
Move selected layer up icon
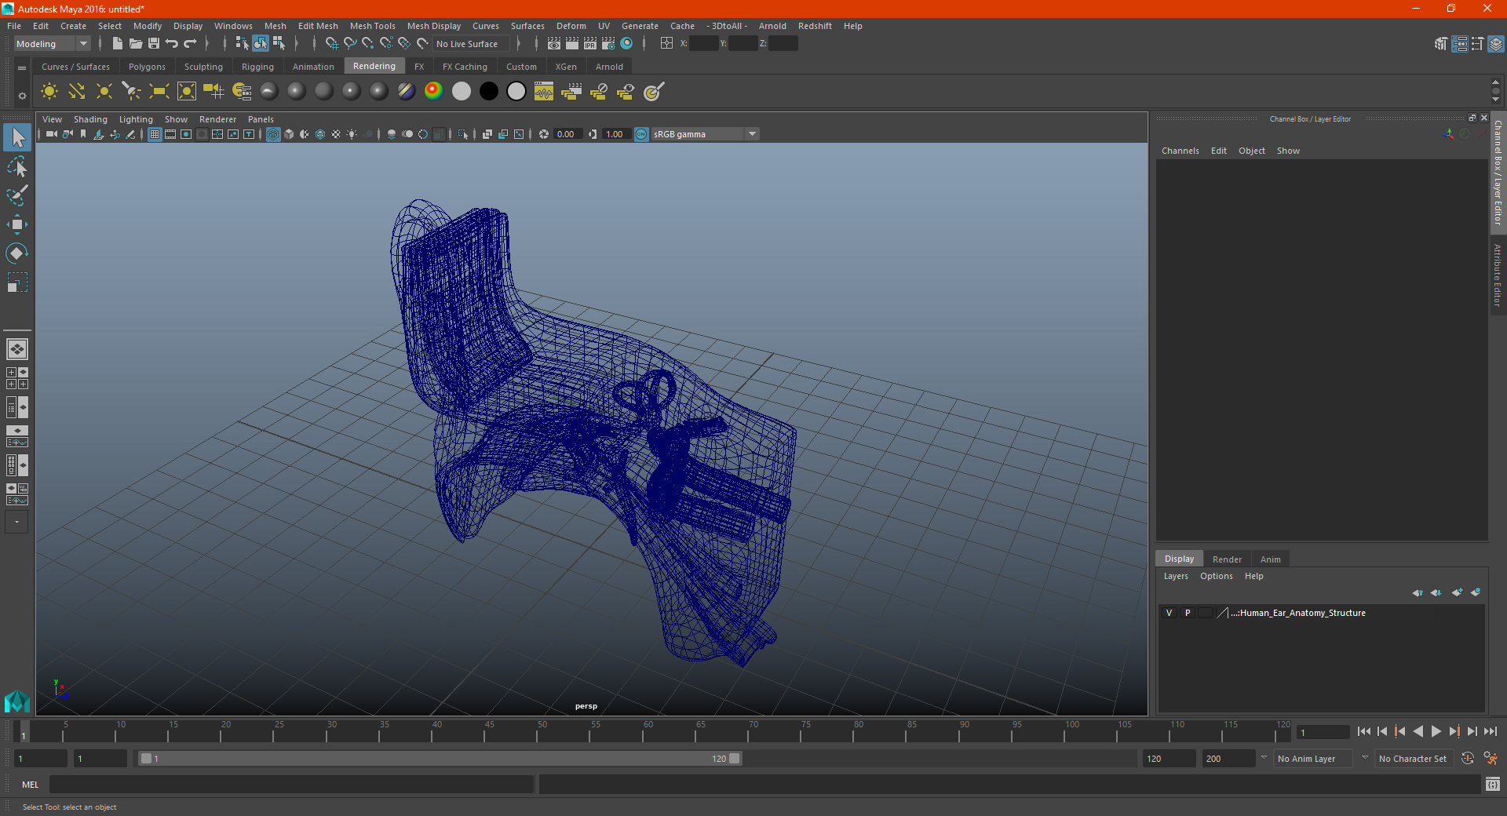click(1418, 592)
